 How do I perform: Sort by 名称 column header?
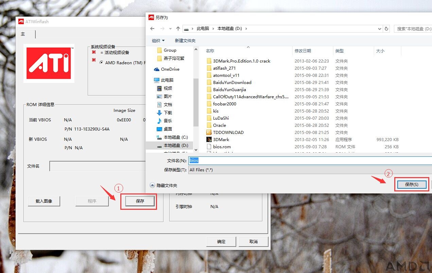210,51
